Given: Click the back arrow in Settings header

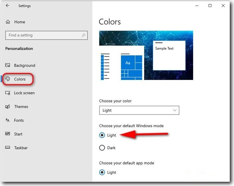Looking at the screenshot, I should tap(8, 6).
